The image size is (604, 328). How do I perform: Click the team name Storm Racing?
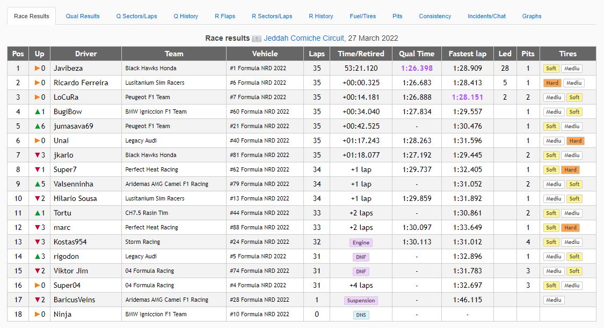pyautogui.click(x=142, y=242)
